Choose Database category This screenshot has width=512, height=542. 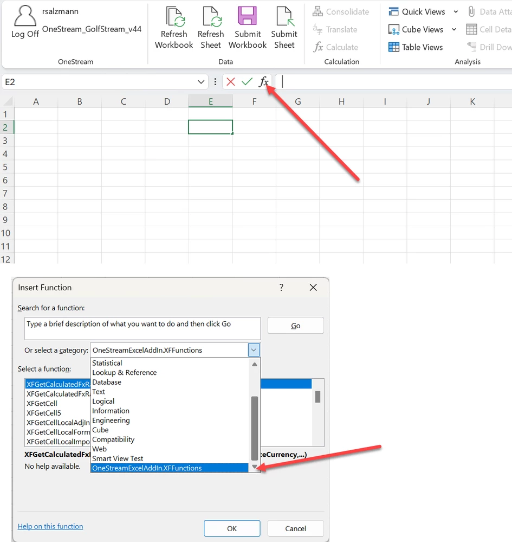click(x=170, y=382)
